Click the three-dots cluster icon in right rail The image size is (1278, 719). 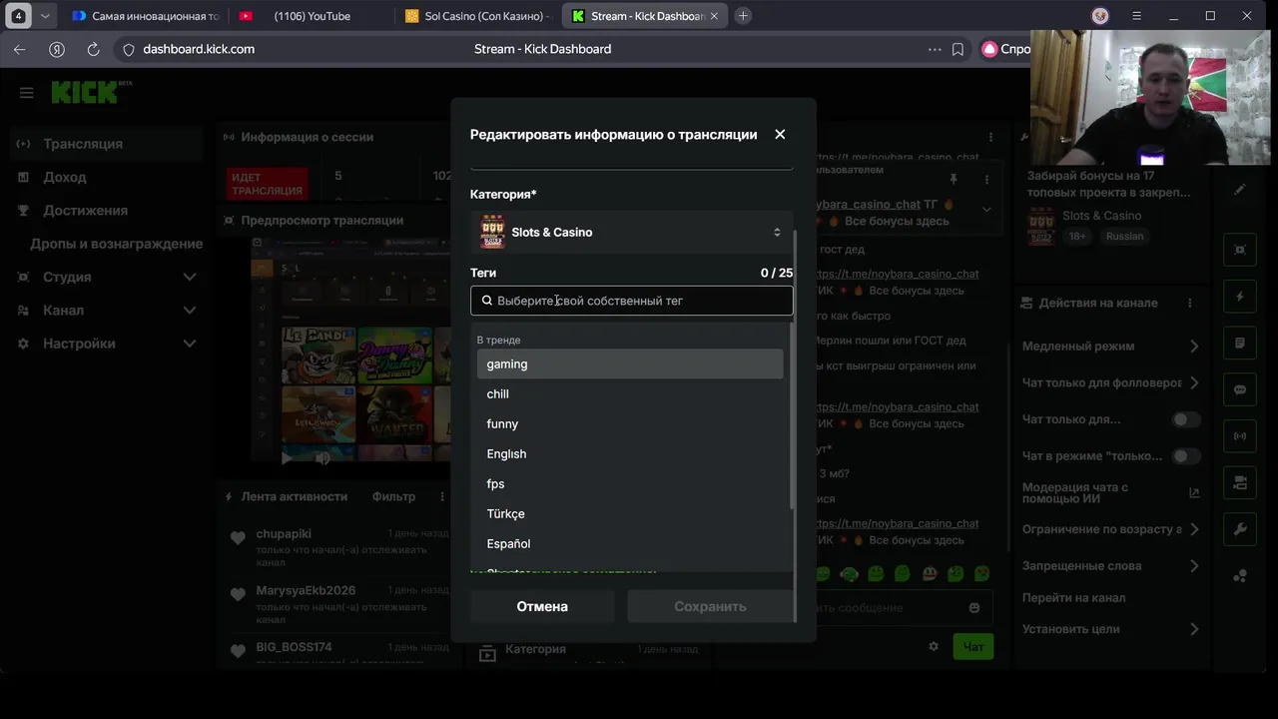click(1240, 576)
